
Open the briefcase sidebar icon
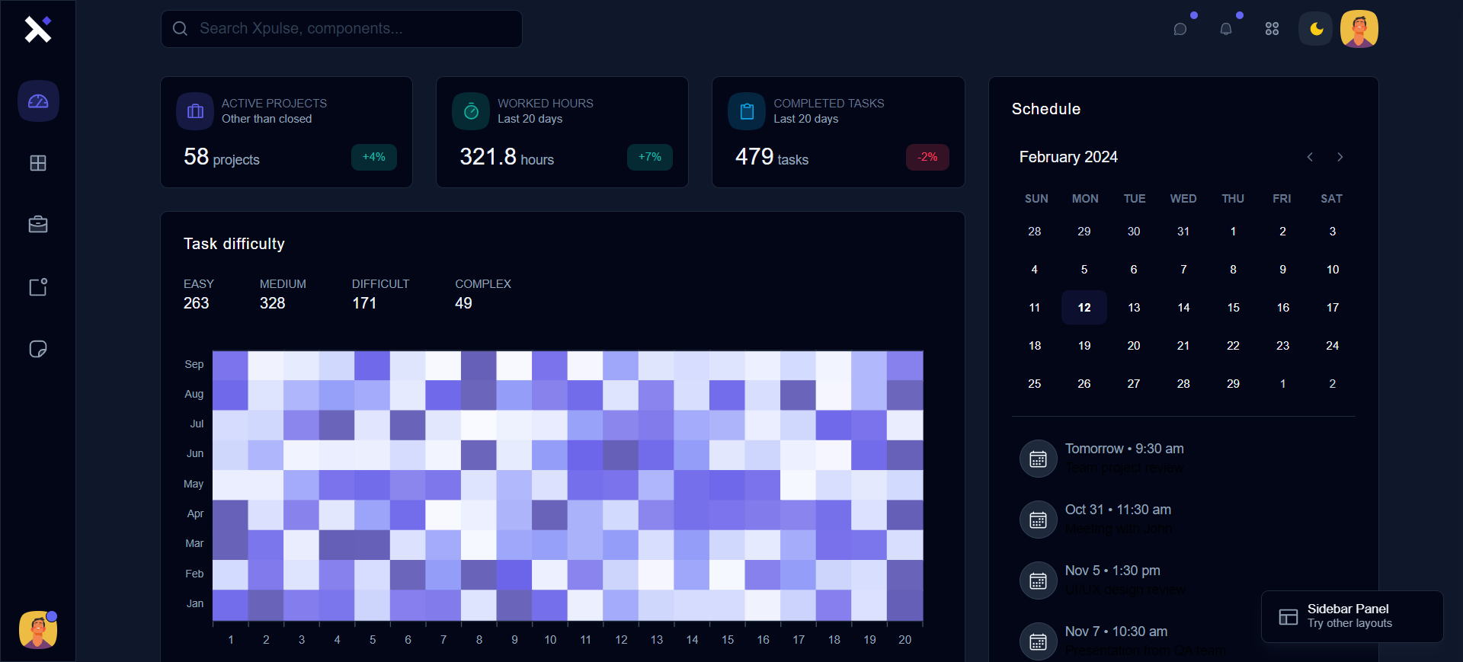(x=38, y=225)
